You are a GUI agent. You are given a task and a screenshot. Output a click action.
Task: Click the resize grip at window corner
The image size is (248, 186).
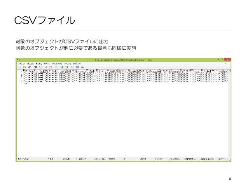click(x=229, y=160)
